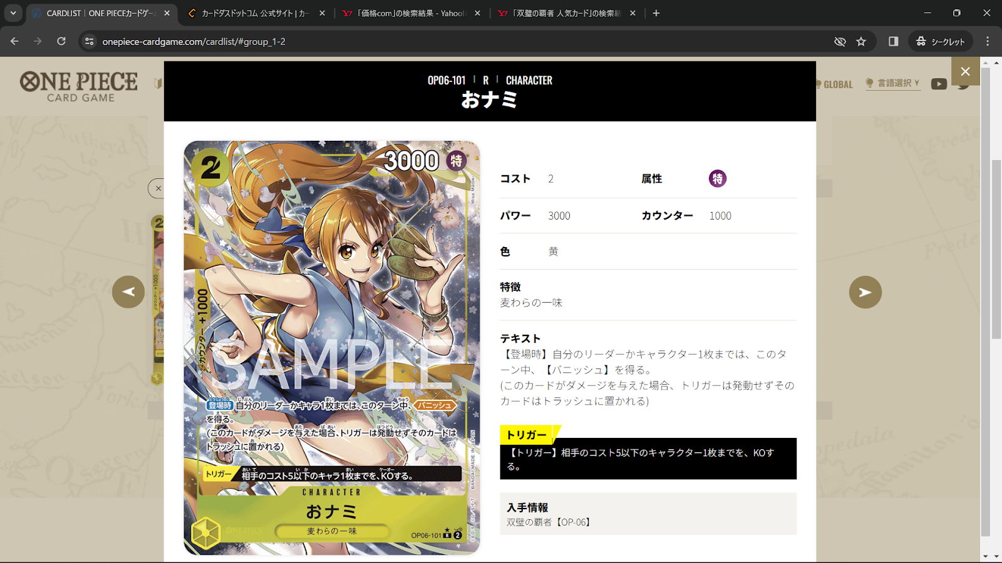1002x563 pixels.
Task: Bookmark this page with the star icon
Action: [861, 41]
